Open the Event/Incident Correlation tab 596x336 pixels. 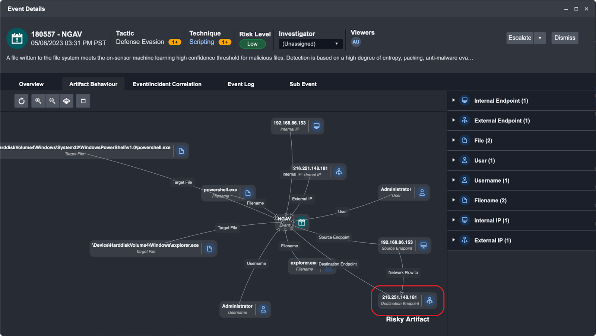coord(167,84)
